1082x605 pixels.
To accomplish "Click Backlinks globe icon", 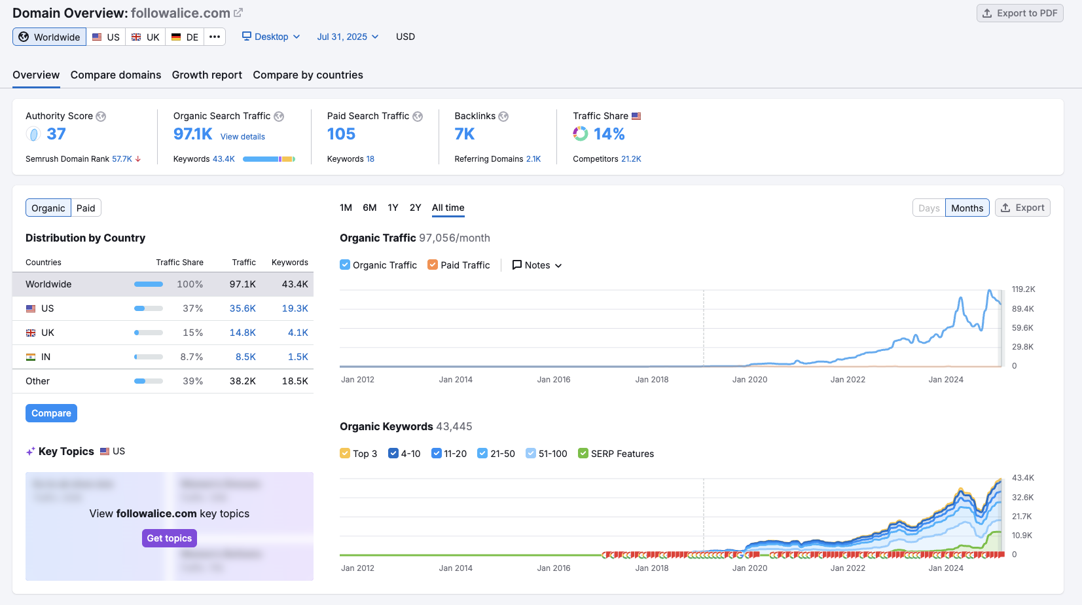I will tap(503, 117).
